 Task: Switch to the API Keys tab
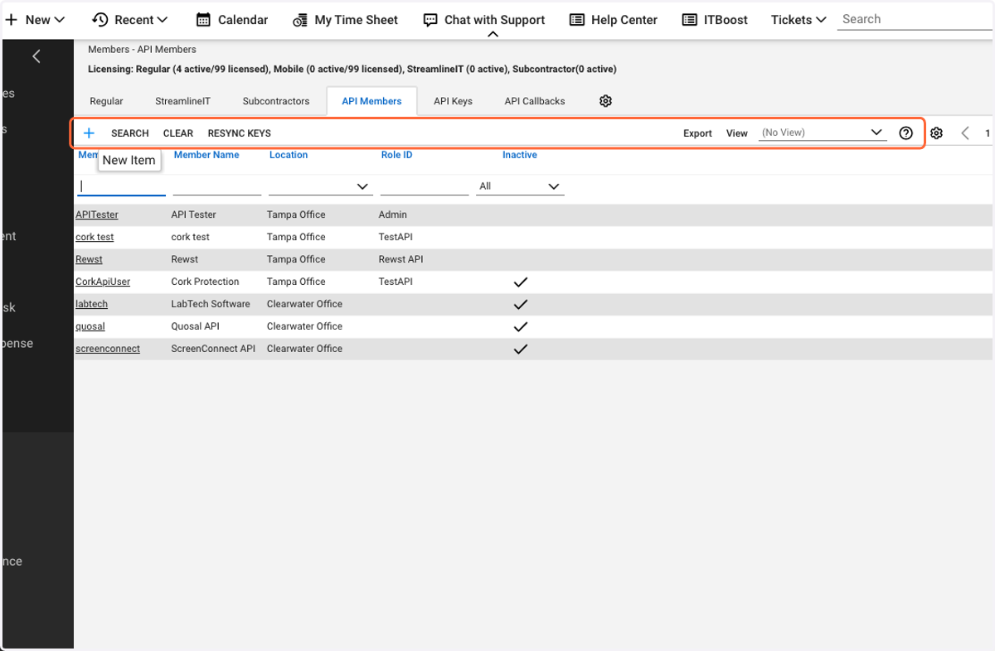tap(453, 101)
